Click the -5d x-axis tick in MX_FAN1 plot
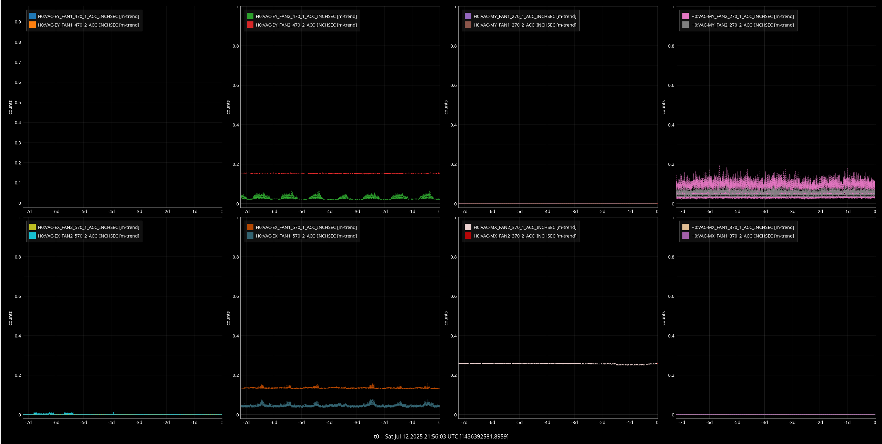Screen dimensions: 882x444 737,422
